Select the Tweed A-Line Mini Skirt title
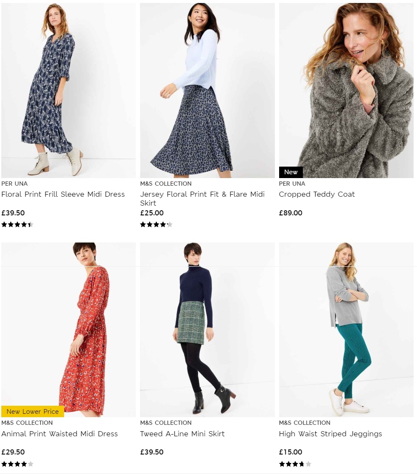Image resolution: width=417 pixels, height=474 pixels. 182,434
